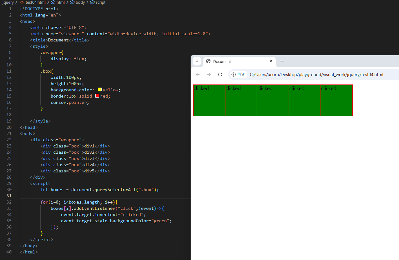399x260 pixels.
Task: Click the jquery breadcrumb folder
Action: [x=8, y=2]
